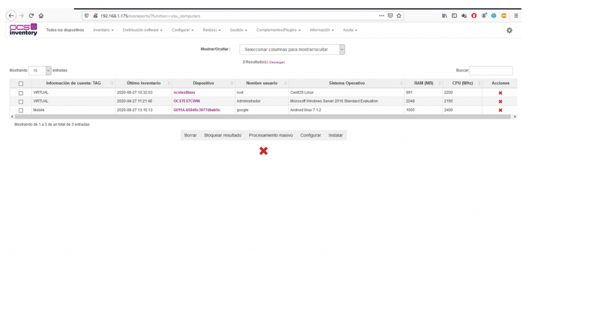The width and height of the screenshot is (591, 313).
Task: Sort by Información de cuenta: TAG column
Action: [x=73, y=83]
